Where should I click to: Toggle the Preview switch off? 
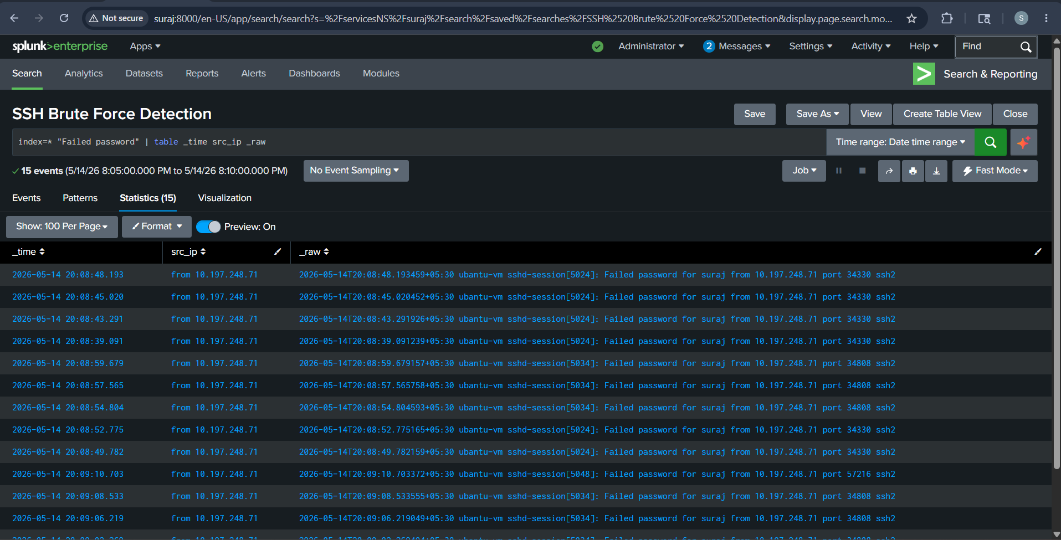(x=208, y=227)
